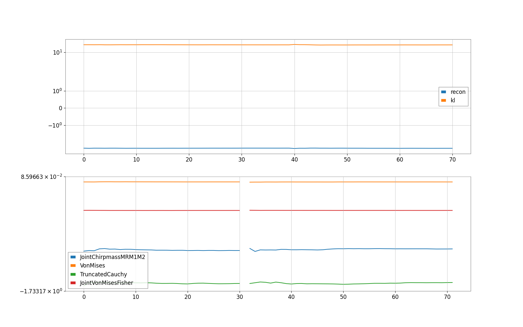Select the 'VonMises' legend label
This screenshot has height=327, width=523.
pos(93,266)
